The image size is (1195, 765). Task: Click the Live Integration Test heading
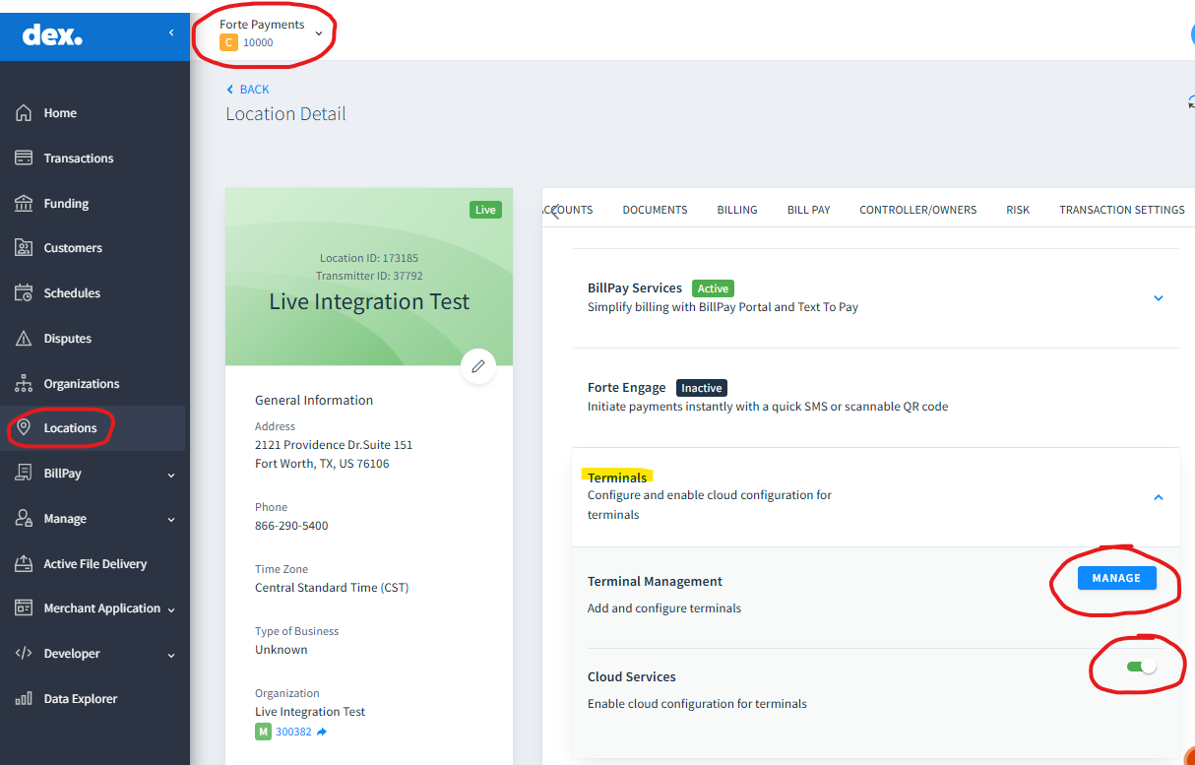(369, 302)
